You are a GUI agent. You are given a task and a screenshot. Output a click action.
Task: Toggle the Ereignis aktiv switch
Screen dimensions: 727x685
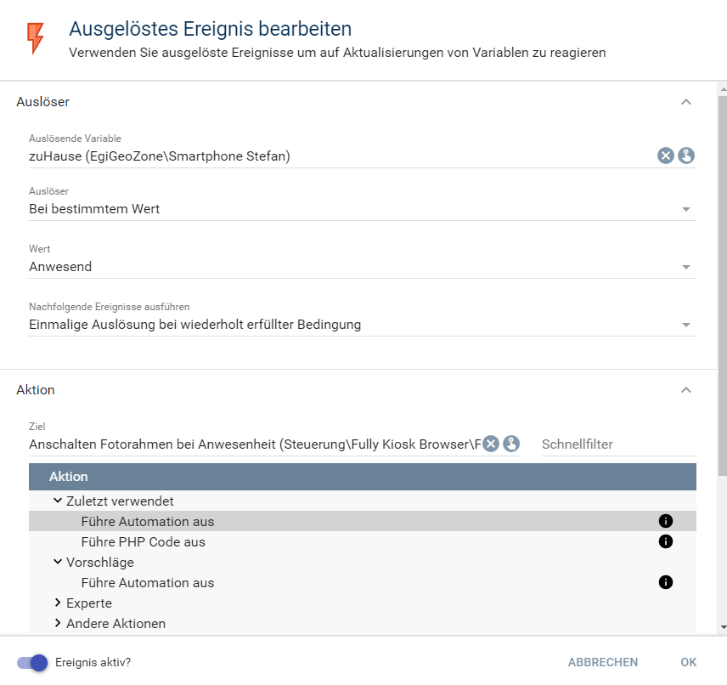click(32, 663)
